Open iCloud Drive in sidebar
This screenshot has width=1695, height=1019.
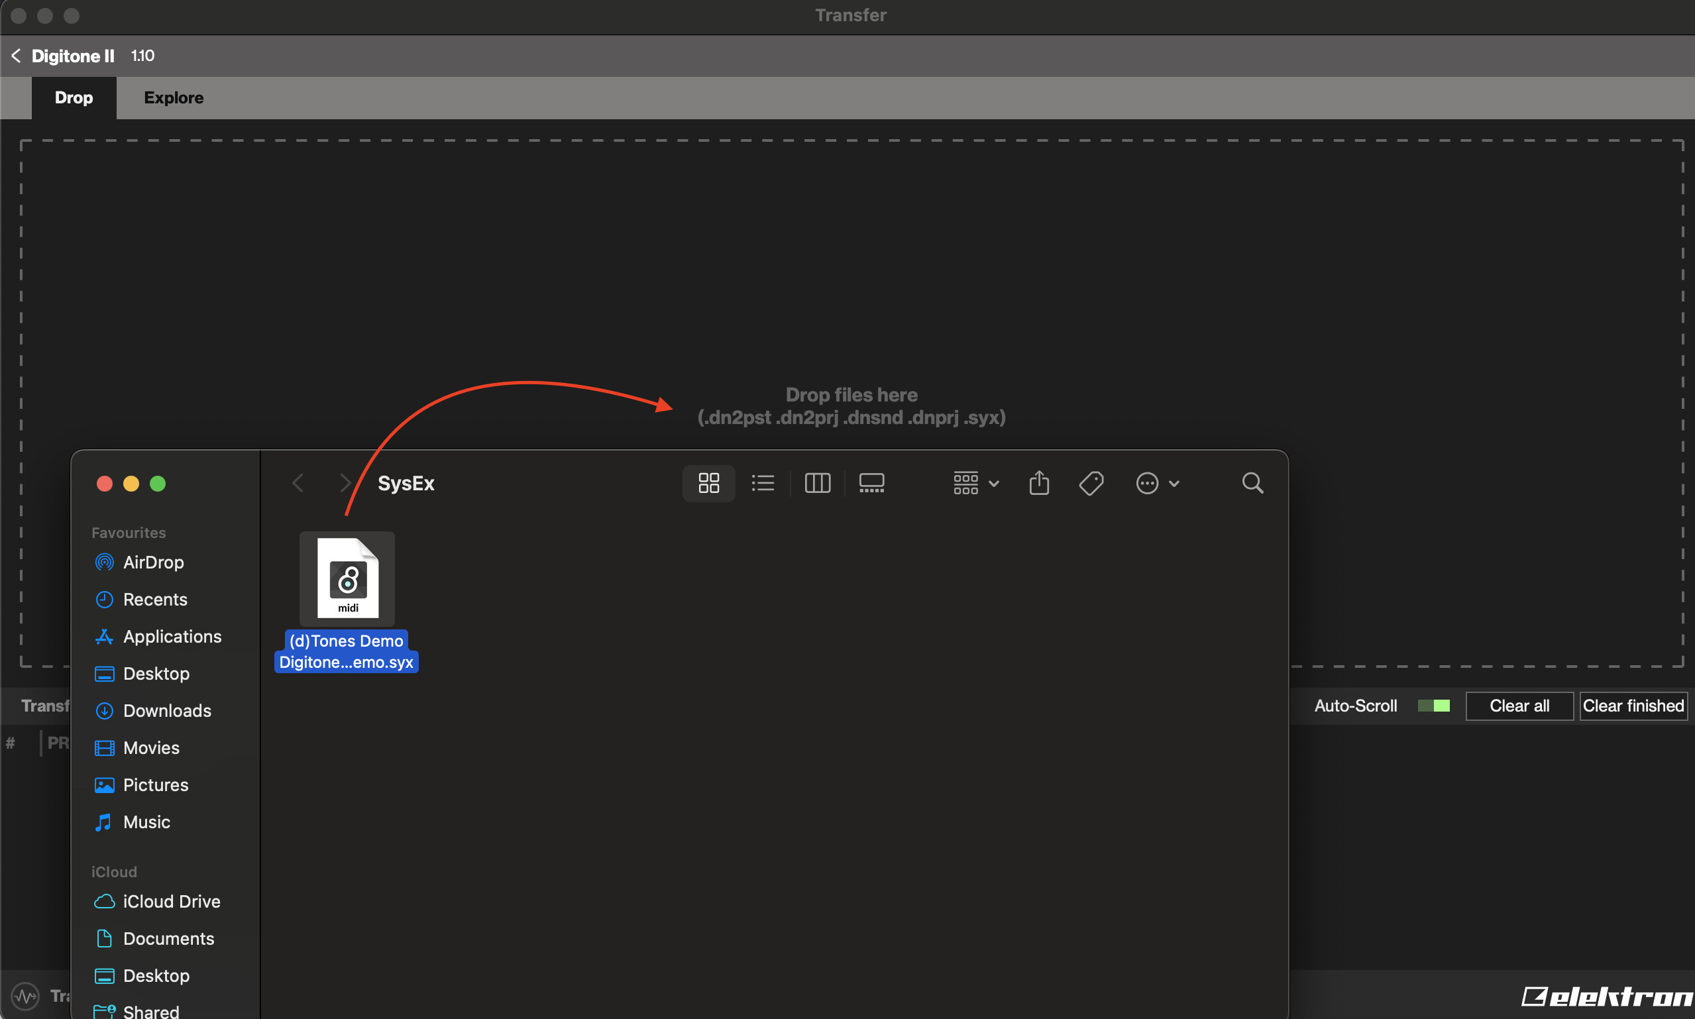tap(171, 902)
